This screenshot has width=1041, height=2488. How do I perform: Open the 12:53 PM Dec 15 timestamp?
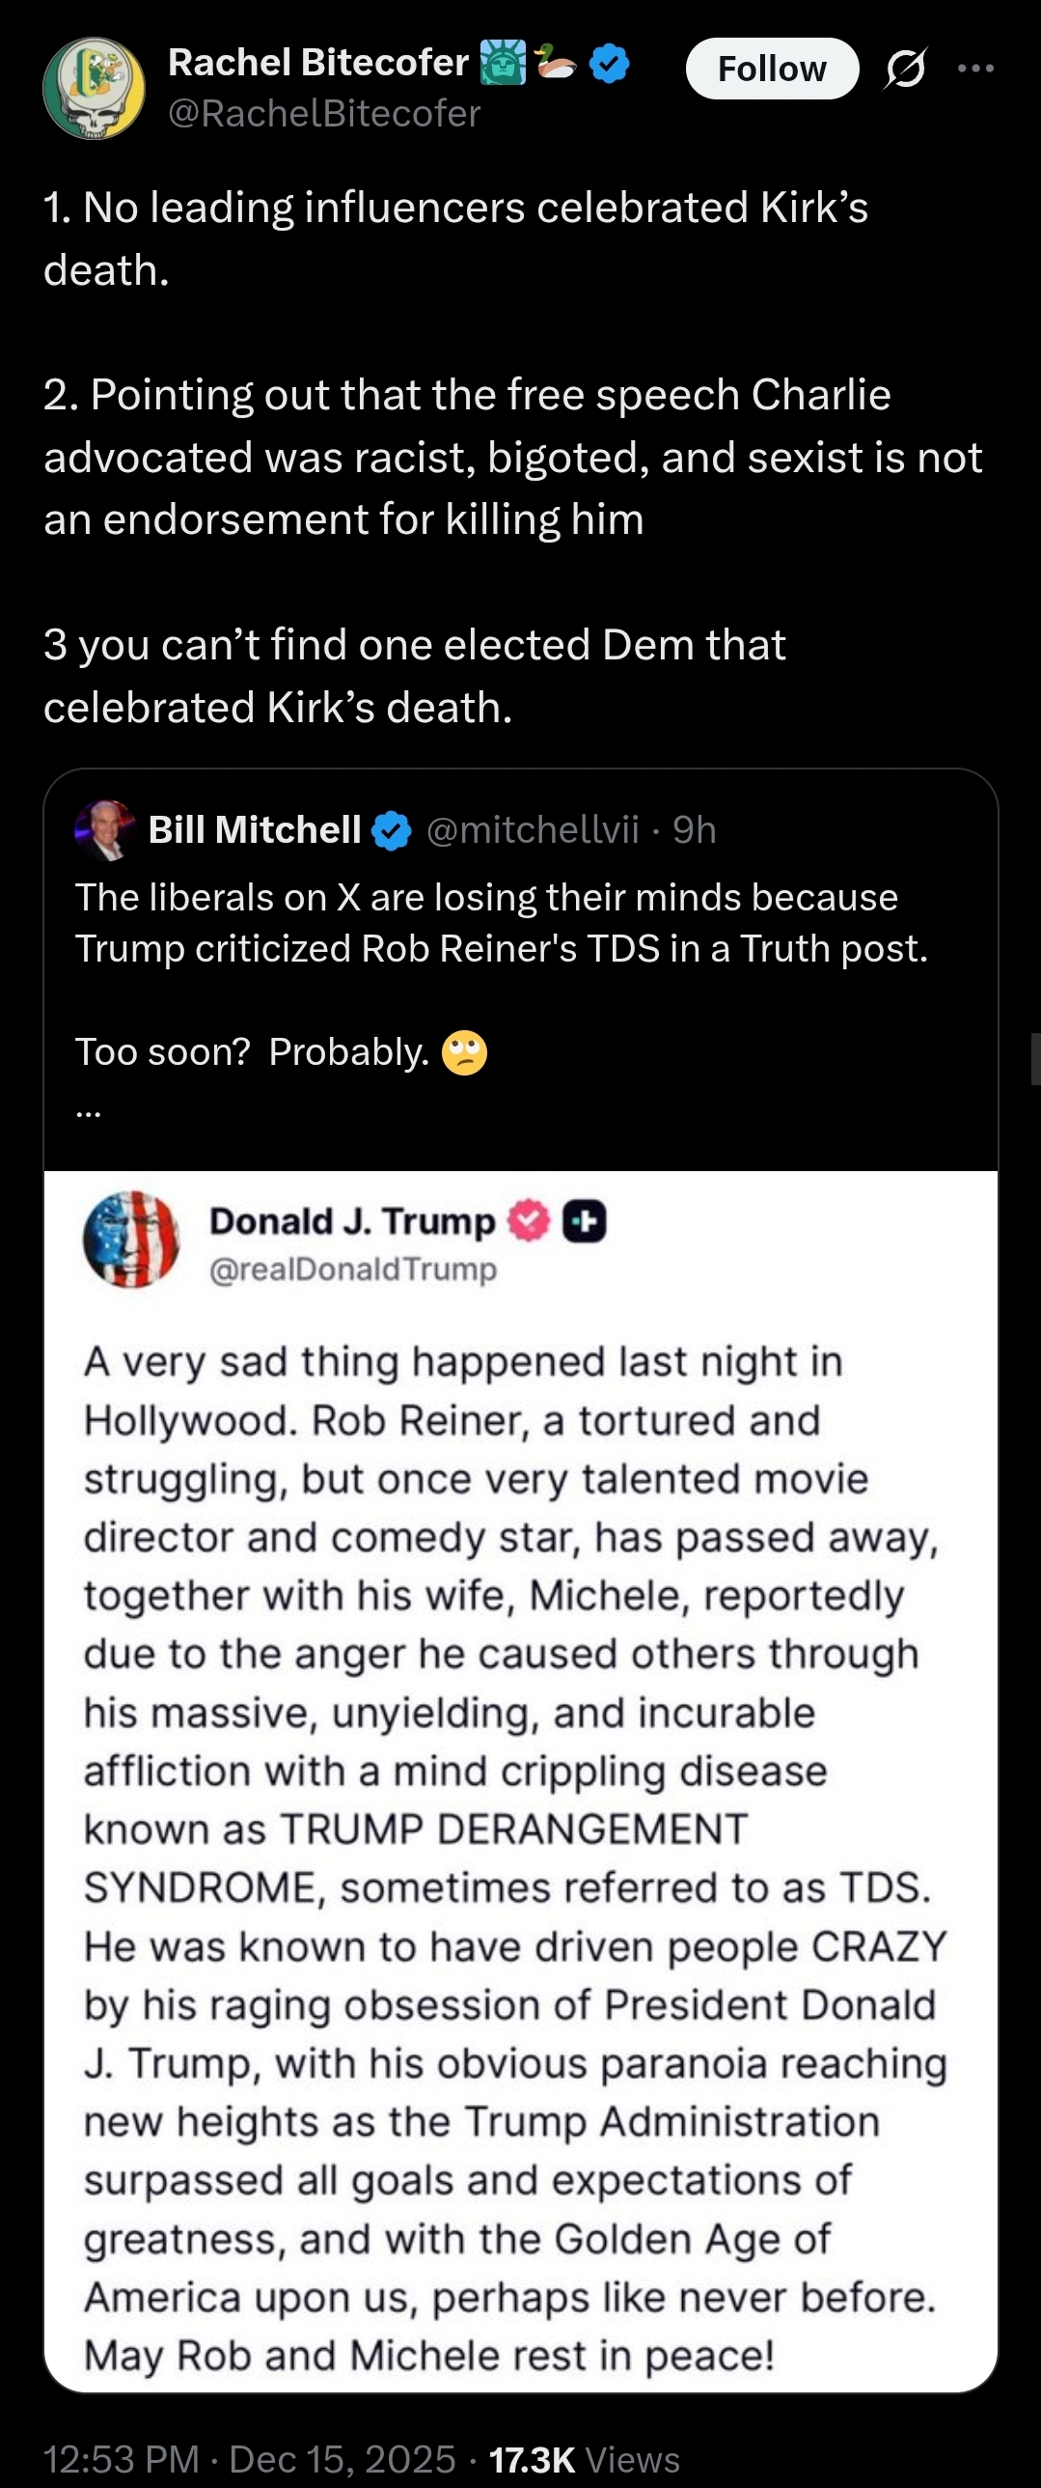point(249,2458)
